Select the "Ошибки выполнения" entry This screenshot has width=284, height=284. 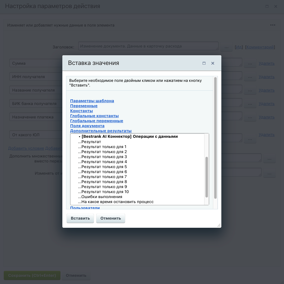[102, 197]
